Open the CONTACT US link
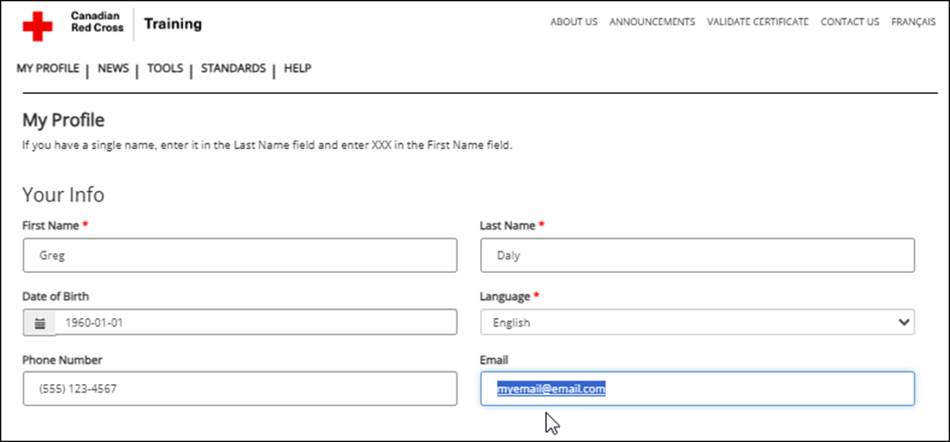 [x=849, y=22]
